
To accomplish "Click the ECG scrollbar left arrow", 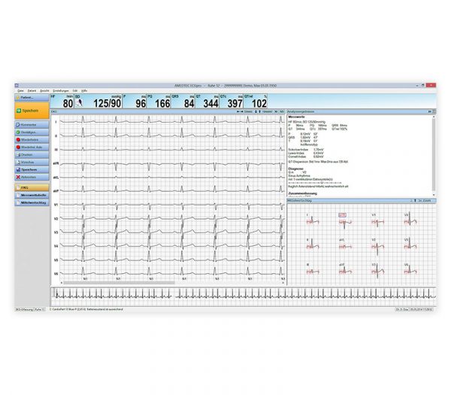I will [x=62, y=283].
